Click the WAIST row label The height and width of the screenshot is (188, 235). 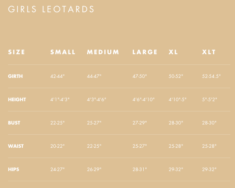(x=16, y=146)
